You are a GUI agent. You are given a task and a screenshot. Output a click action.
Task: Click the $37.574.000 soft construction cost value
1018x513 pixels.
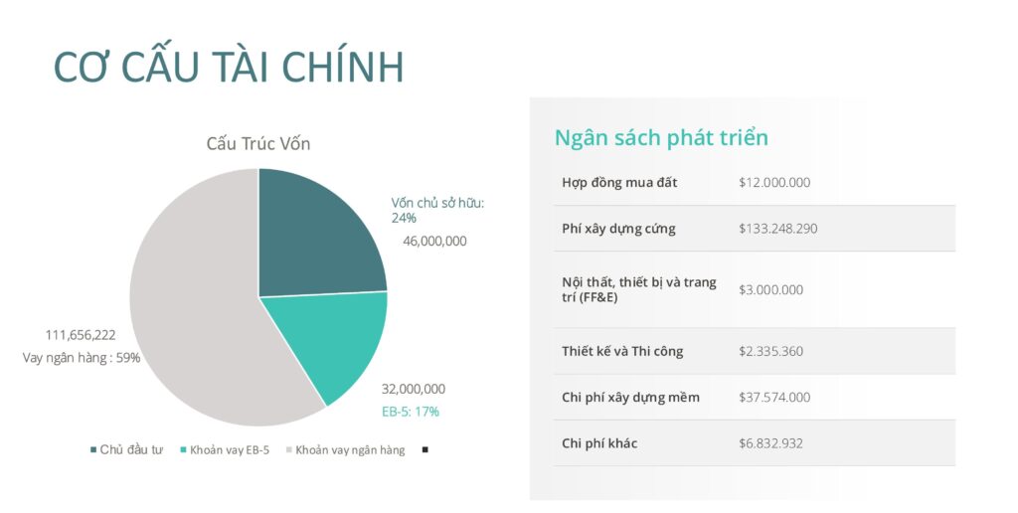click(774, 397)
